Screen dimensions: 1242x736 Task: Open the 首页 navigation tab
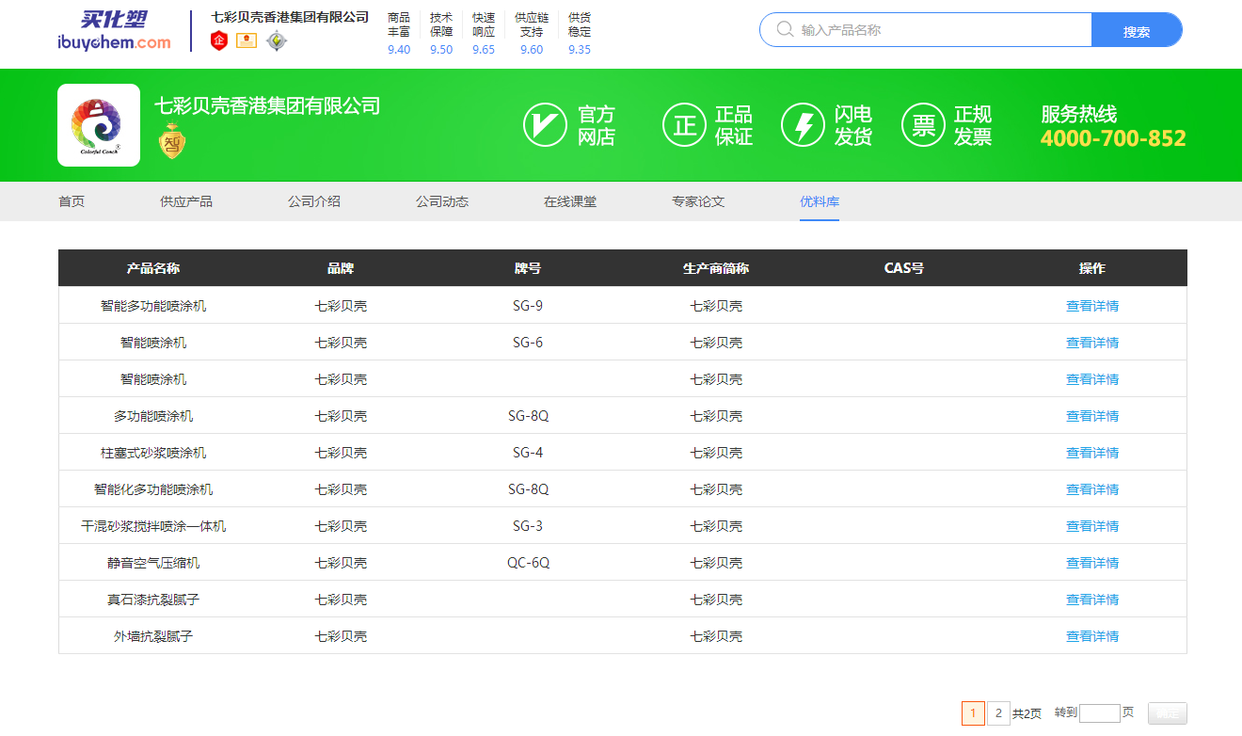(72, 201)
